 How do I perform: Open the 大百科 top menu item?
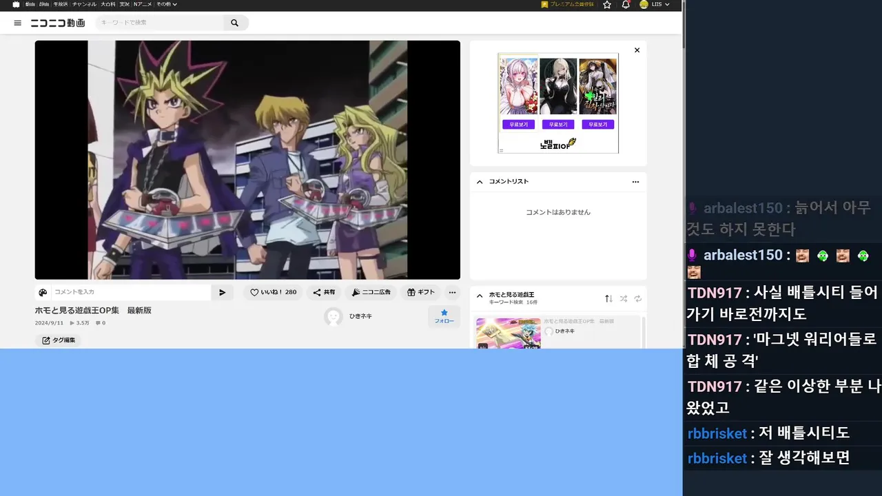(x=107, y=4)
